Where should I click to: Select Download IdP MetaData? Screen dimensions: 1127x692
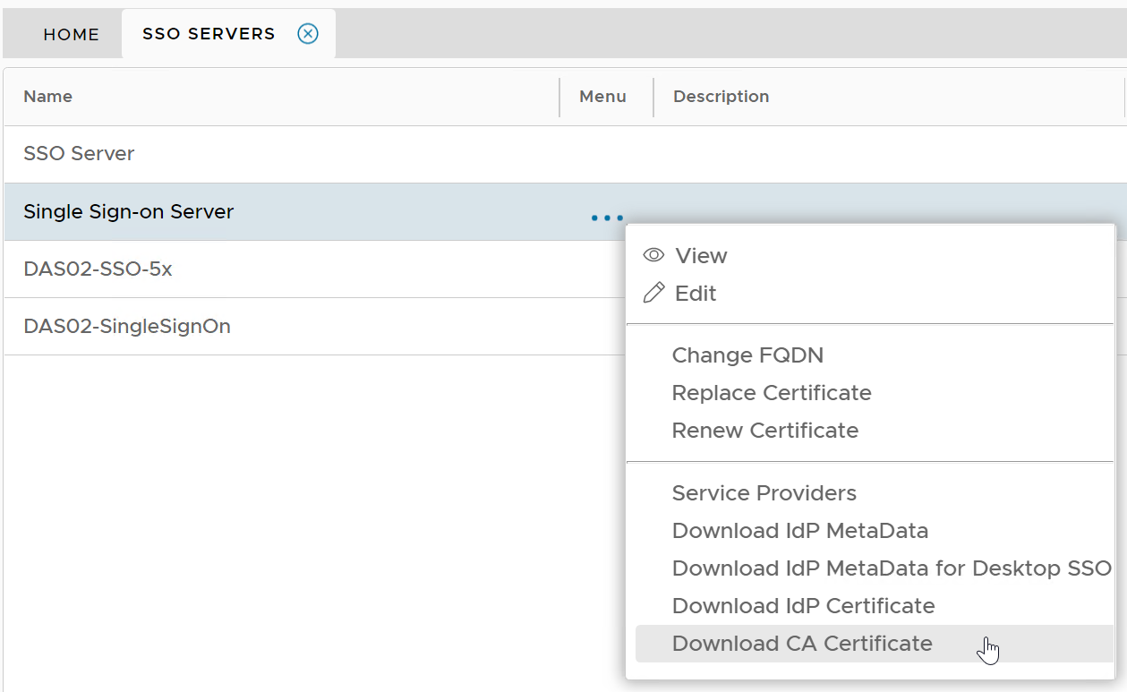(800, 531)
